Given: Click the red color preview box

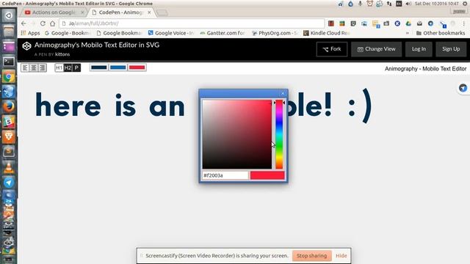Looking at the screenshot, I should click(267, 175).
